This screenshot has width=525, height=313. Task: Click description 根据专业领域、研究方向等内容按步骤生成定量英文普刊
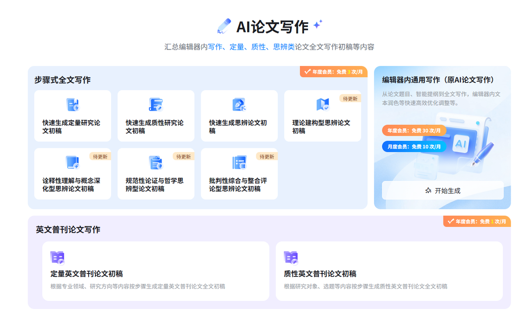137,286
